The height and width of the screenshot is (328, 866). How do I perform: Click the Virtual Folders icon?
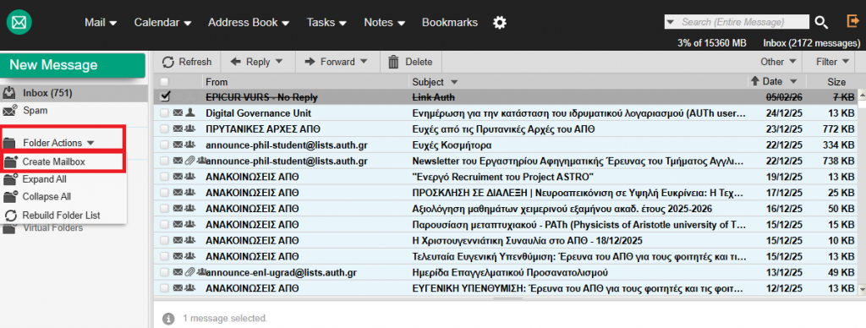click(x=9, y=228)
